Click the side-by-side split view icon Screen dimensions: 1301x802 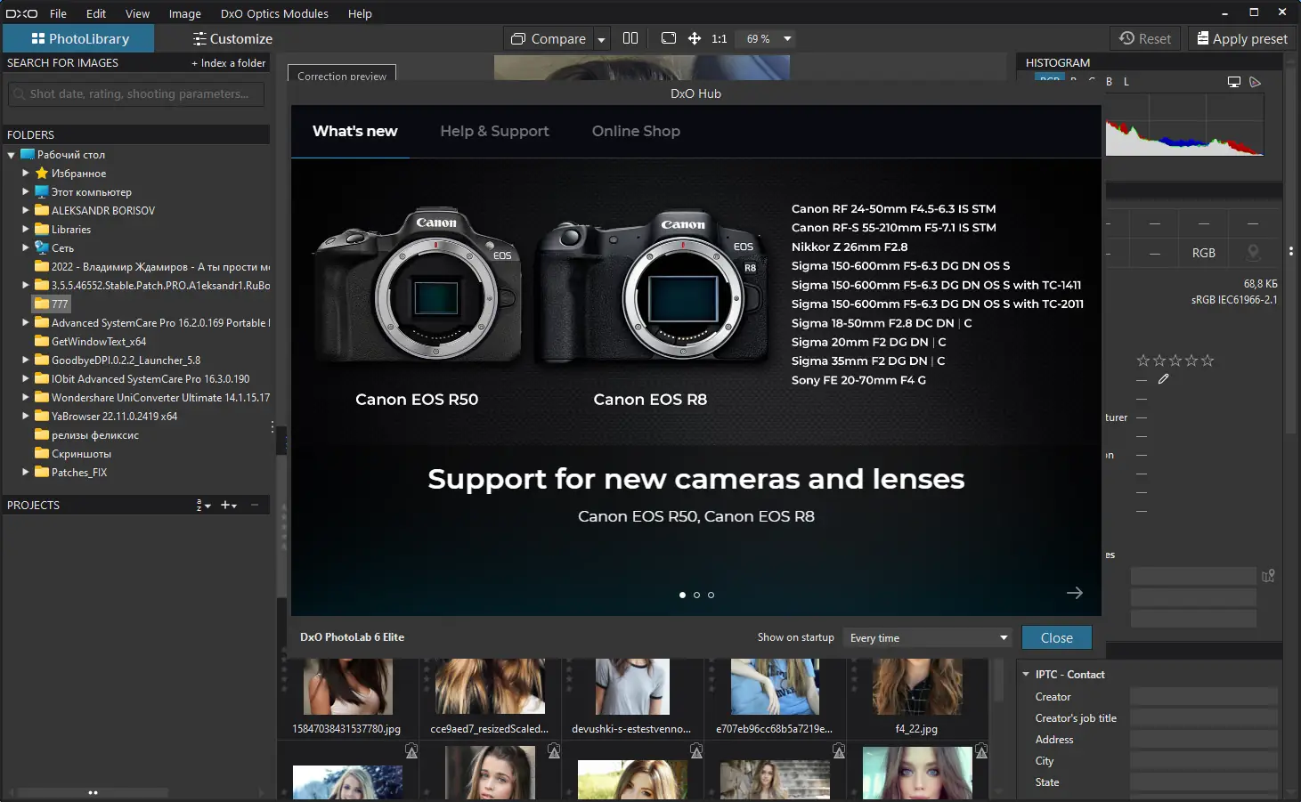point(630,38)
